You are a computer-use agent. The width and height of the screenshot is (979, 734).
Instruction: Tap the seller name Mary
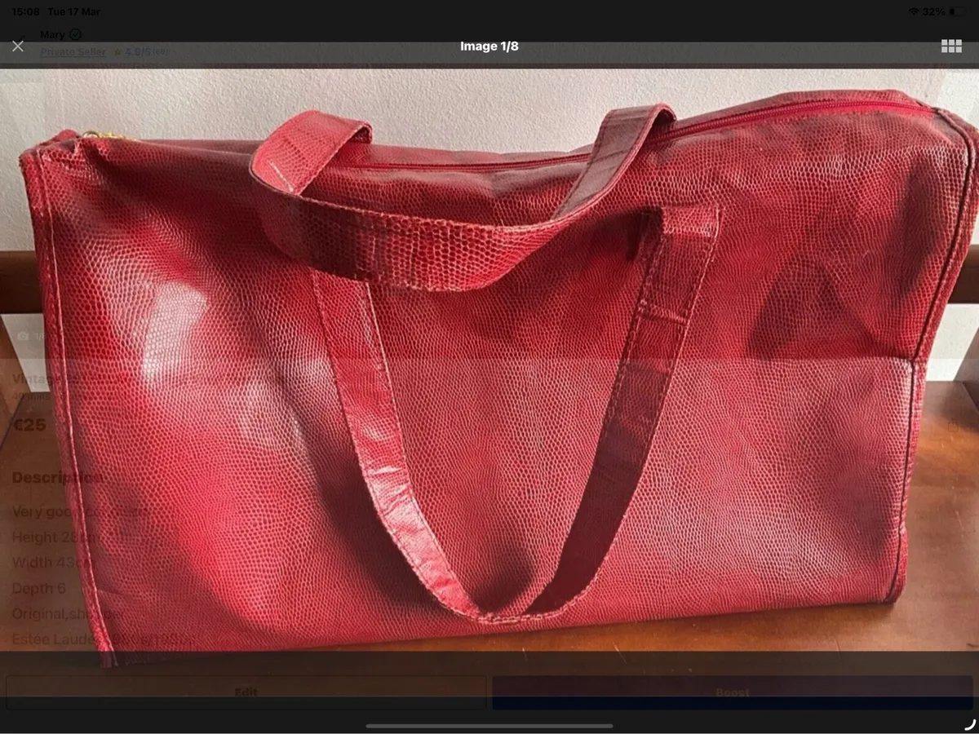coord(51,34)
